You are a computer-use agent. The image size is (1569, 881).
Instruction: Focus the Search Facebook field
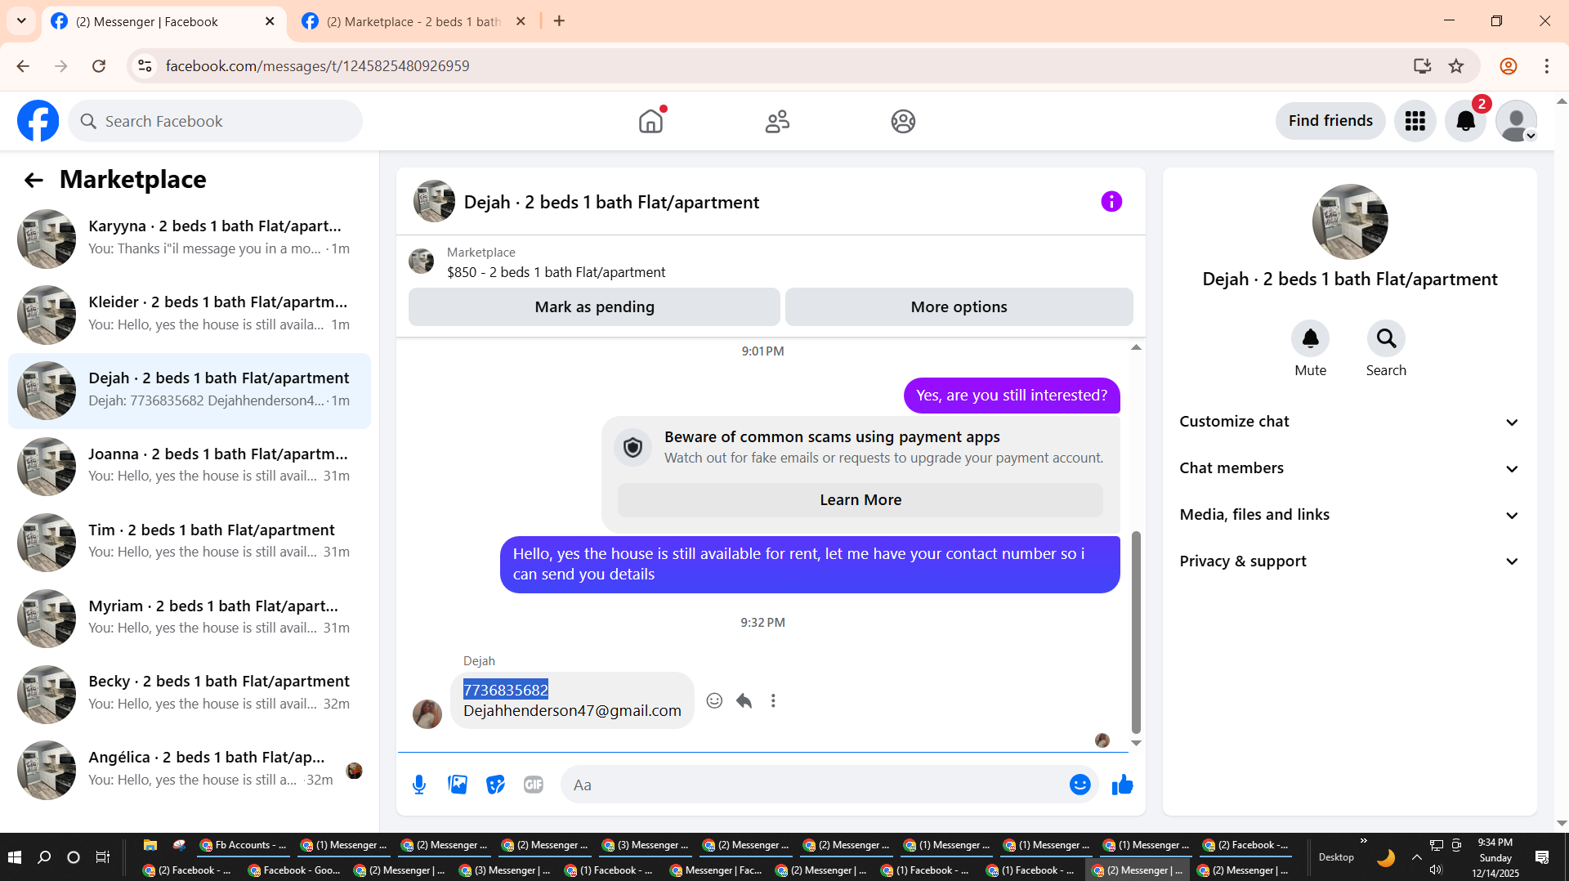coord(216,121)
